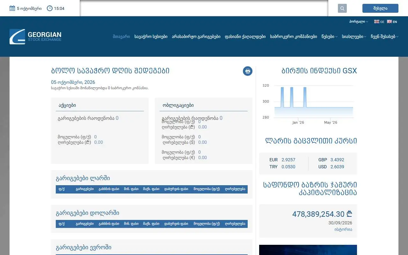Click the EUR rate 2.9257

(288, 160)
